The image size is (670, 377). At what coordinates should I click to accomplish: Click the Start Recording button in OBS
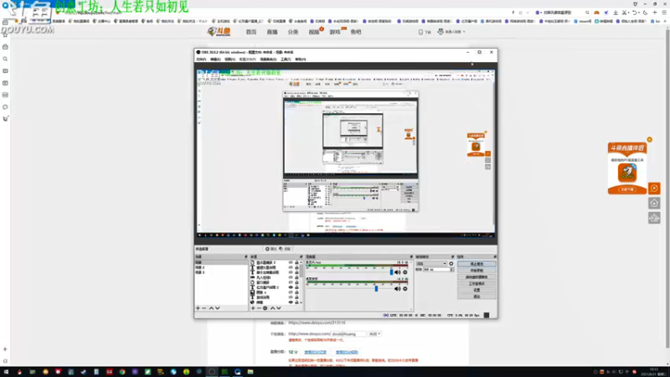477,271
